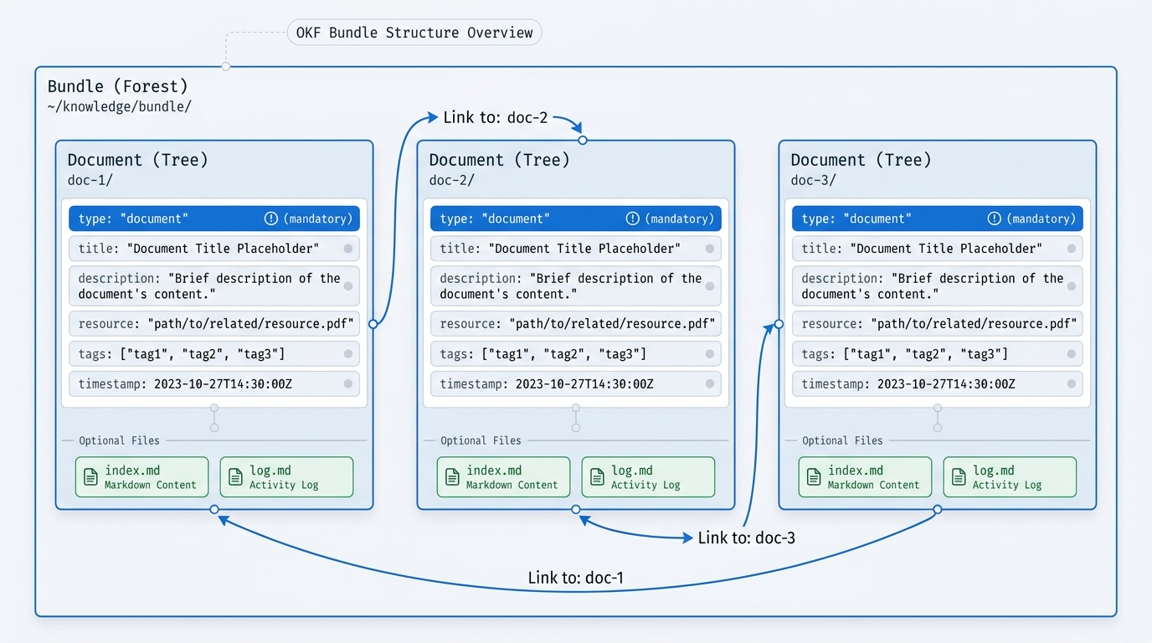Click the "Link to: doc-2" label
Image resolution: width=1152 pixels, height=643 pixels.
[496, 117]
